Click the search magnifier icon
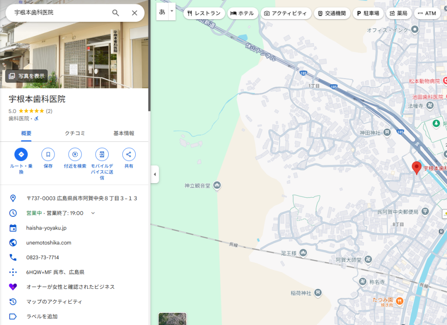Screen dimensions: 447x325 coord(116,13)
